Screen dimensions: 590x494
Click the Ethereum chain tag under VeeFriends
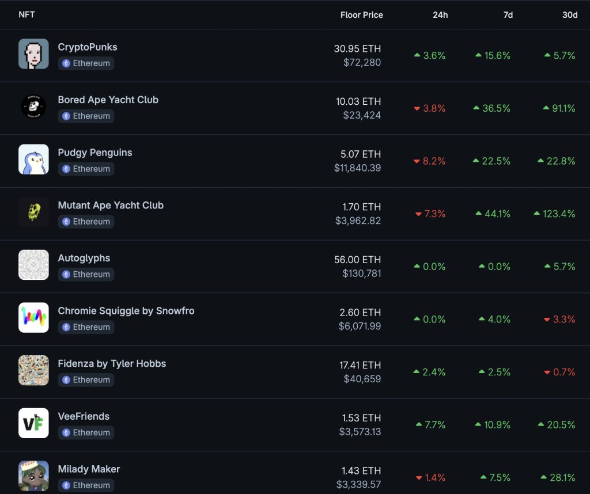point(86,432)
